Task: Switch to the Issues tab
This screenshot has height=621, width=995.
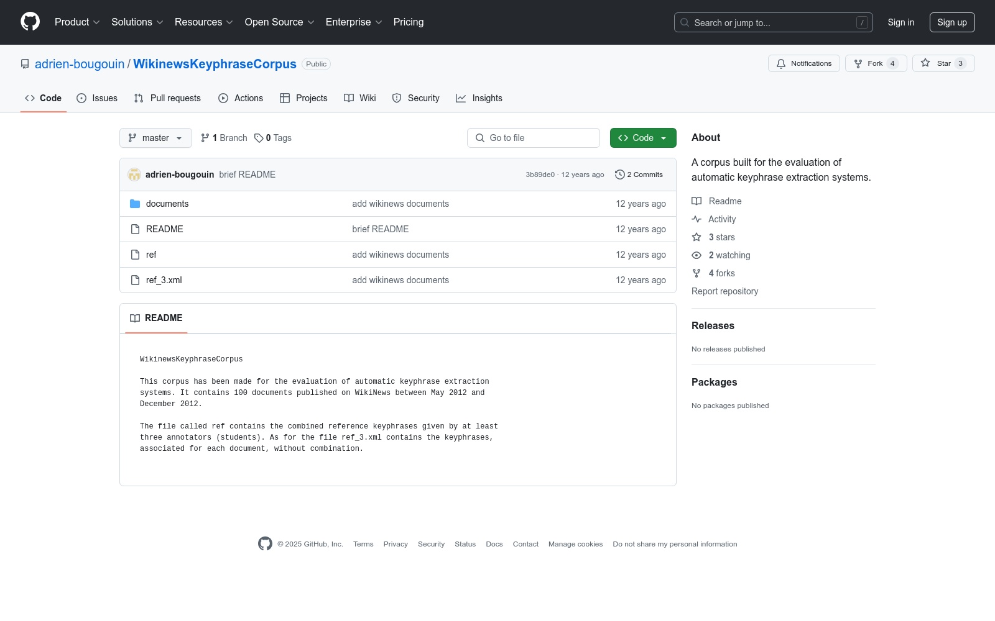Action: pyautogui.click(x=97, y=98)
